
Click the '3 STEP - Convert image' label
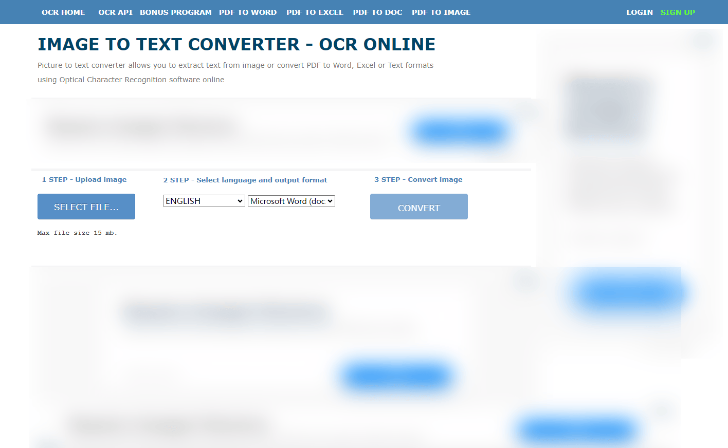tap(418, 180)
